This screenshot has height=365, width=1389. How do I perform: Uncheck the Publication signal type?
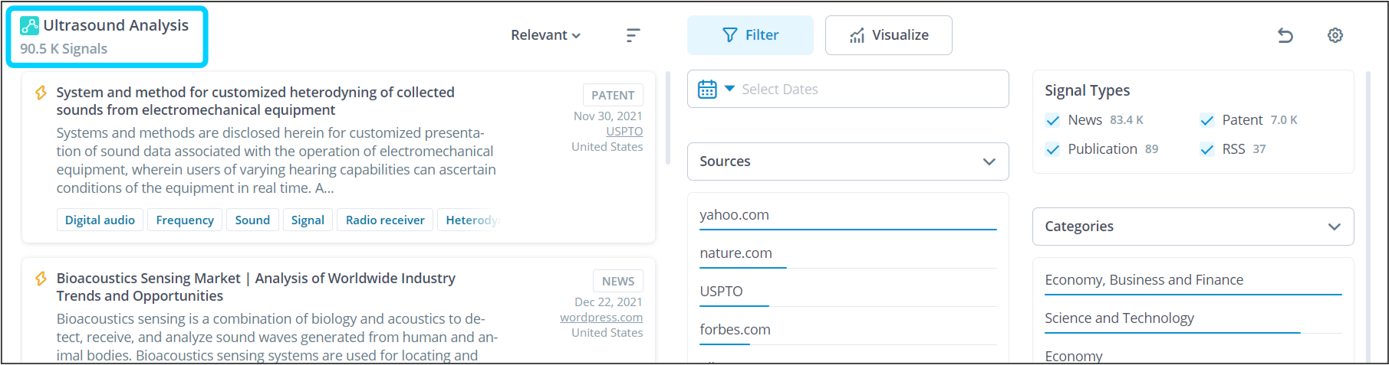pyautogui.click(x=1053, y=149)
